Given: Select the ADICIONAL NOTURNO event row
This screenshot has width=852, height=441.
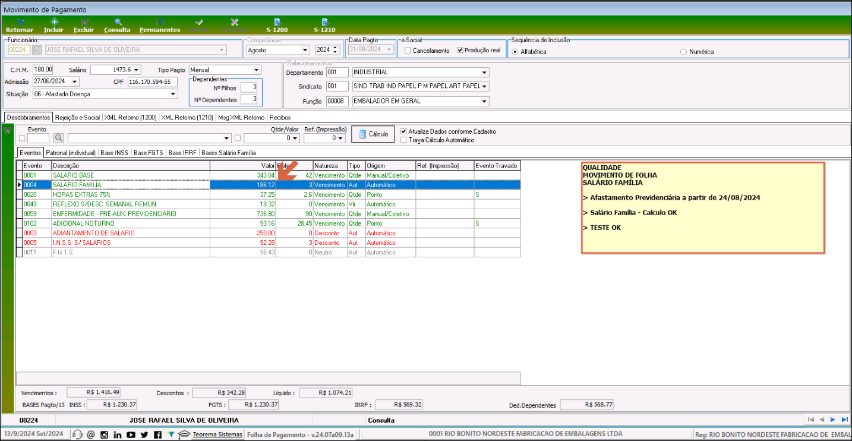Looking at the screenshot, I should pos(268,223).
